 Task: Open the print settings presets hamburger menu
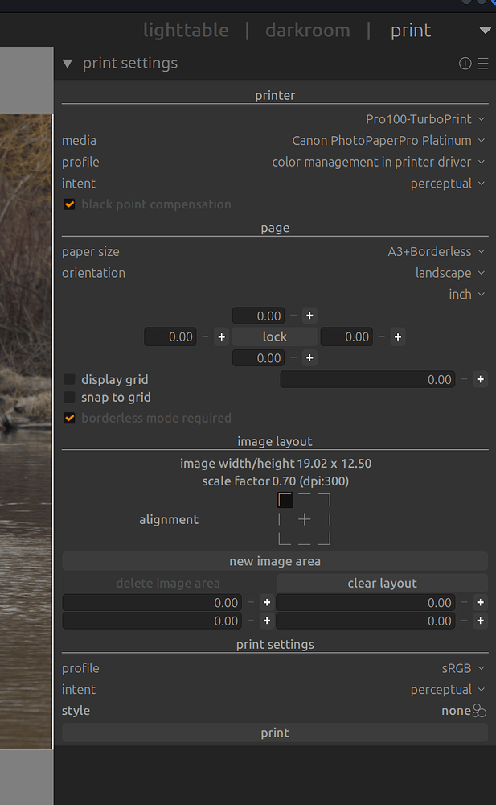pyautogui.click(x=483, y=63)
